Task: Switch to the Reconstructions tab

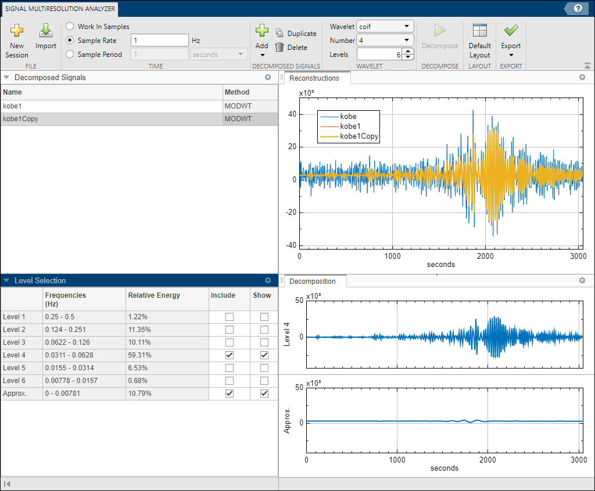Action: click(x=314, y=78)
